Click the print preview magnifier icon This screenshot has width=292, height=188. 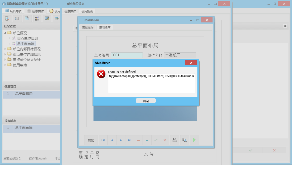tap(185, 140)
